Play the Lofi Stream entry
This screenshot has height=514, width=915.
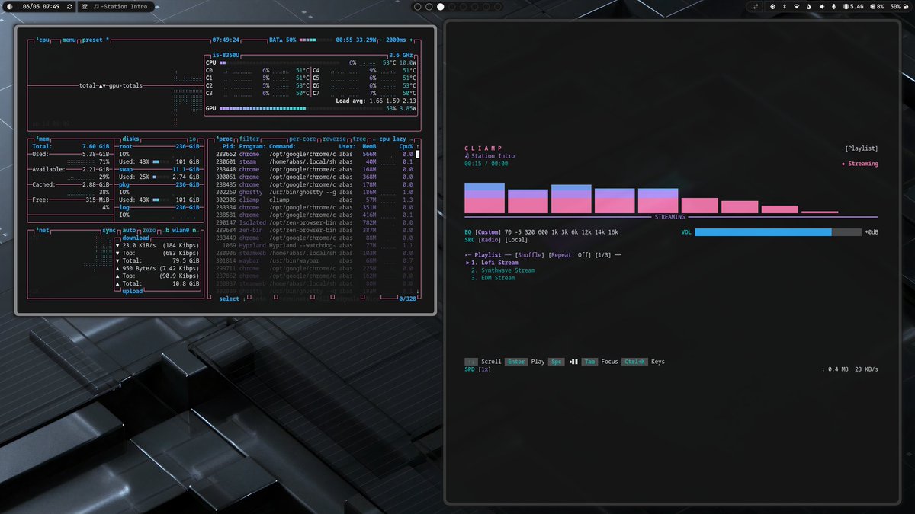point(494,263)
